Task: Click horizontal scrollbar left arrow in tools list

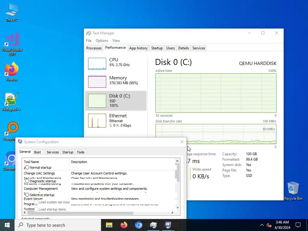Action: [x=25, y=213]
